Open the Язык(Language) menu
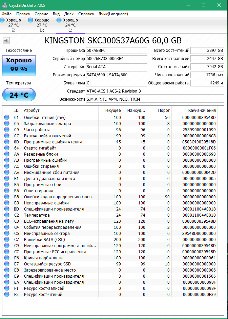228x319 pixels. 113,14
